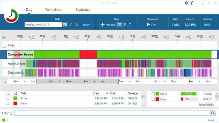Tick the Active checkbox in summary panel

click(153, 94)
